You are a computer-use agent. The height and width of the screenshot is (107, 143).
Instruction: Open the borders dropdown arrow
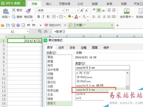(57, 17)
